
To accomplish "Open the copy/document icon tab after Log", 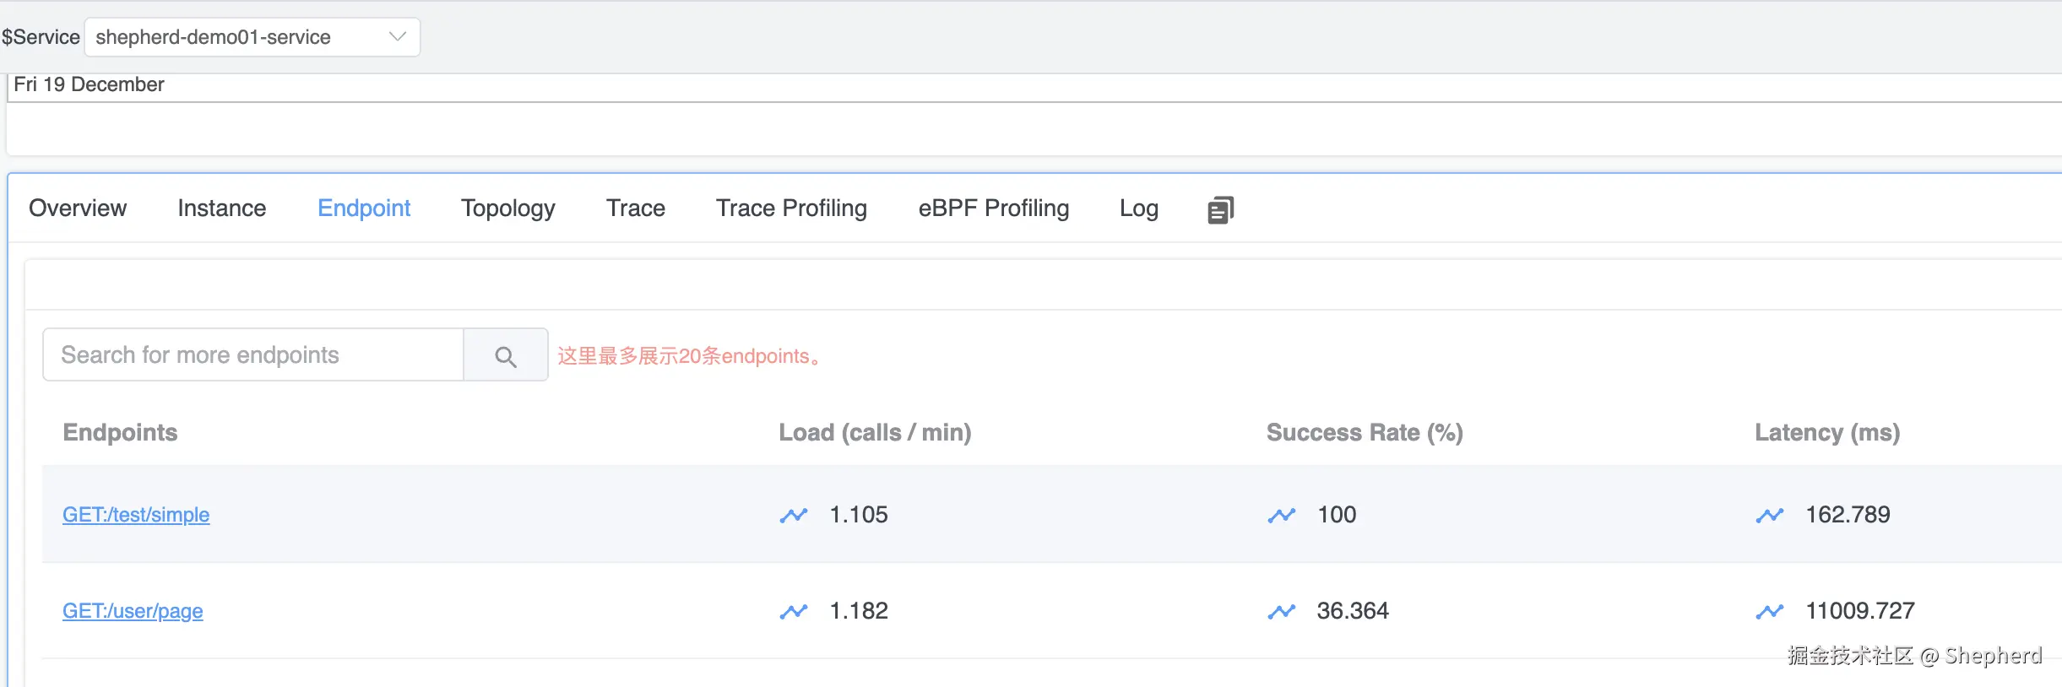I will coord(1220,209).
